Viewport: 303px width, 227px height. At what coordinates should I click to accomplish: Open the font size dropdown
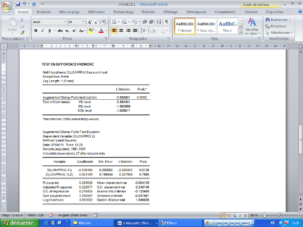click(83, 22)
